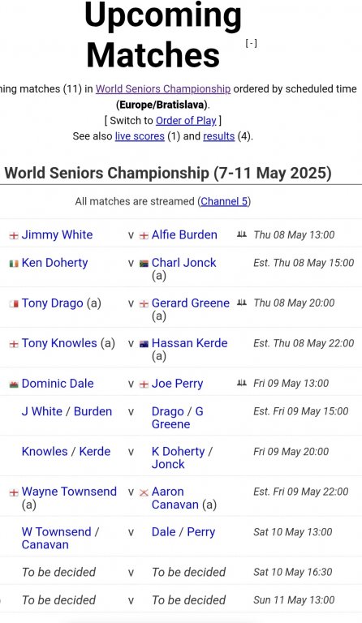This screenshot has width=362, height=623.
Task: Open the Channel 5 stream link
Action: (x=224, y=201)
